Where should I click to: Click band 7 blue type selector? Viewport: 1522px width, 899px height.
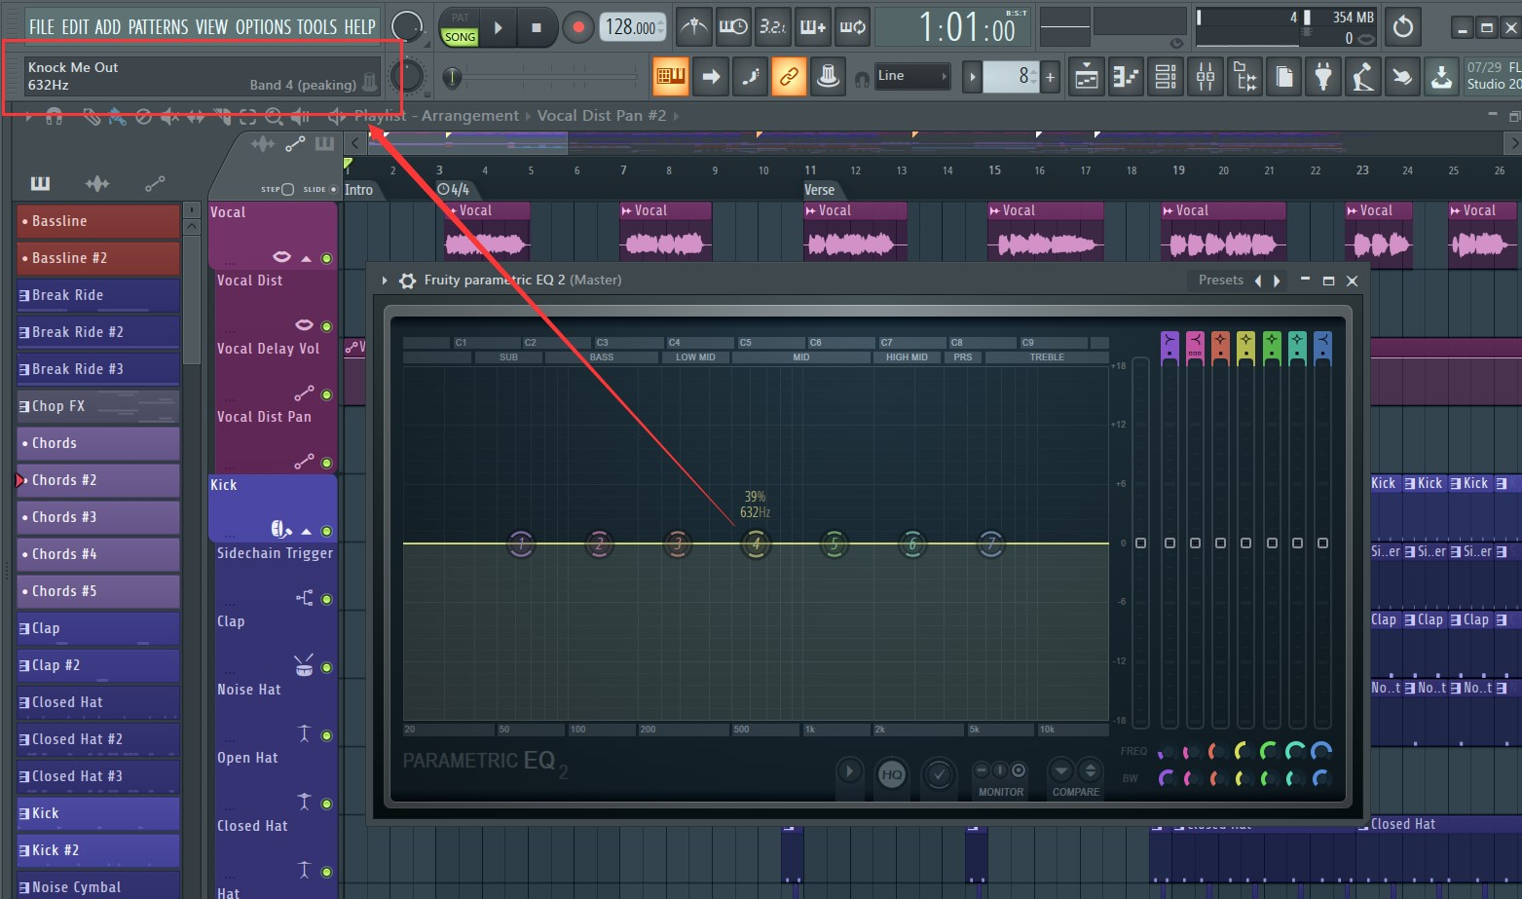(1322, 347)
